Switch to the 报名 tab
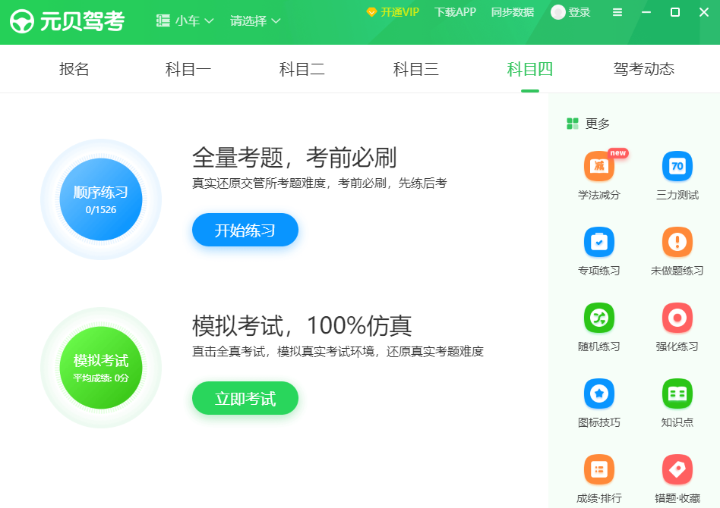The image size is (720, 508). pyautogui.click(x=74, y=69)
